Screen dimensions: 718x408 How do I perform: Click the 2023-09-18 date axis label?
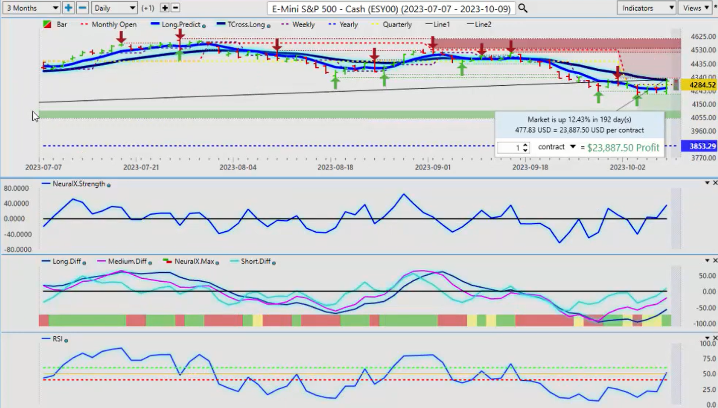coord(529,167)
